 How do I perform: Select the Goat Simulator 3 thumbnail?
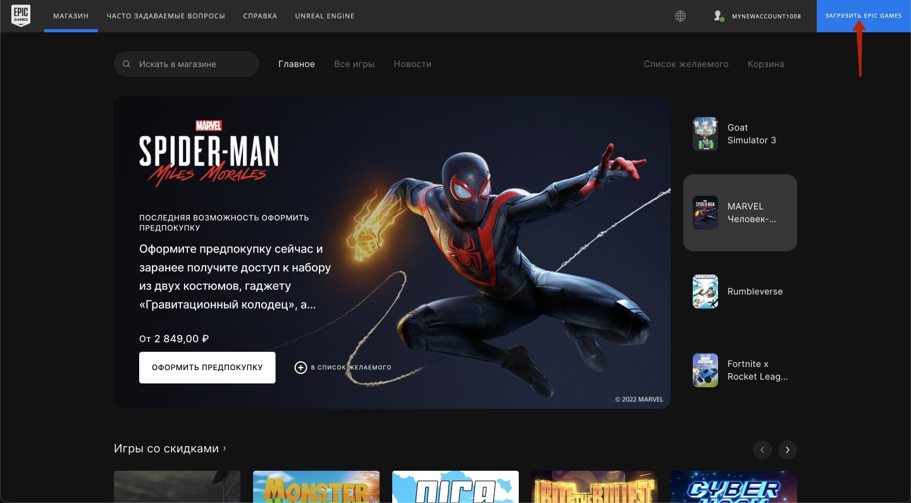click(705, 134)
